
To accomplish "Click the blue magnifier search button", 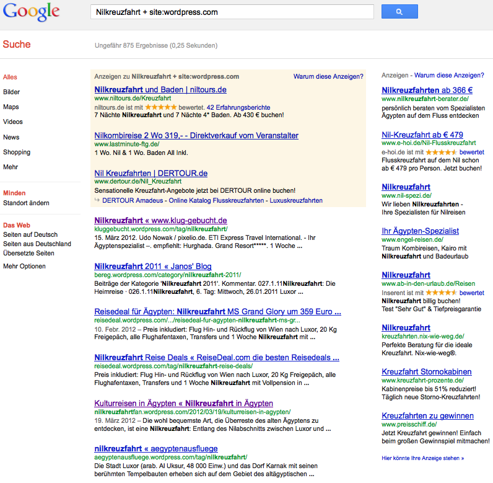I will pos(399,12).
